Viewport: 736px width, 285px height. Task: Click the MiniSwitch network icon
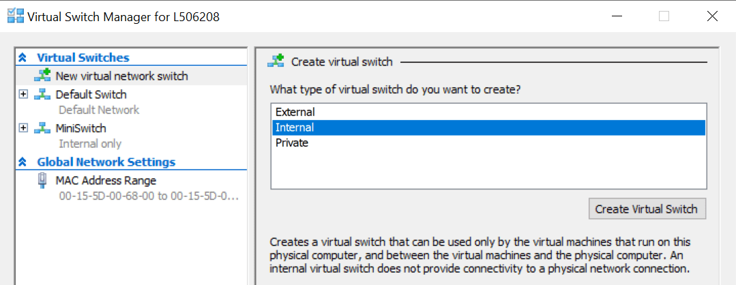[x=43, y=127]
